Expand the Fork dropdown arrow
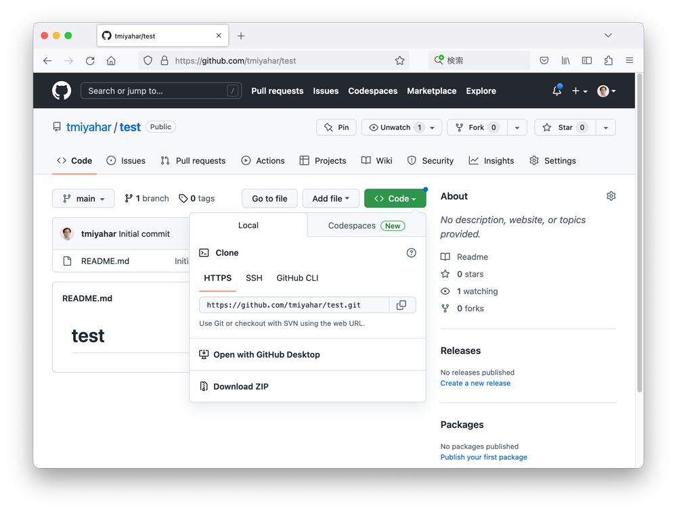Image resolution: width=677 pixels, height=512 pixels. coord(517,128)
